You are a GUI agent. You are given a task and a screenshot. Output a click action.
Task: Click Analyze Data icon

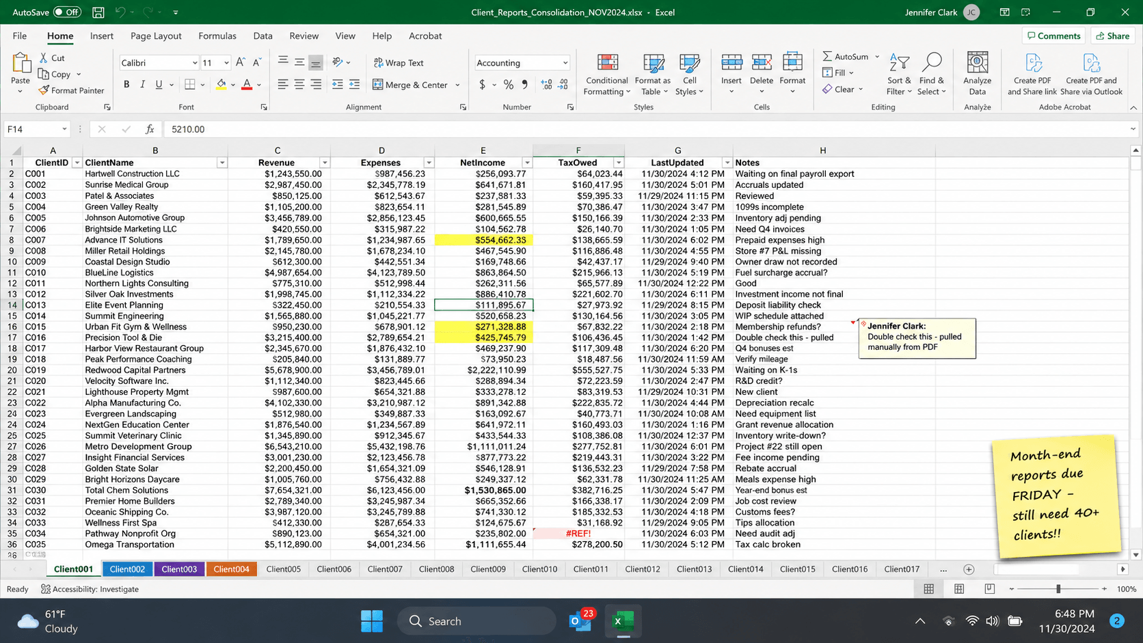click(978, 63)
